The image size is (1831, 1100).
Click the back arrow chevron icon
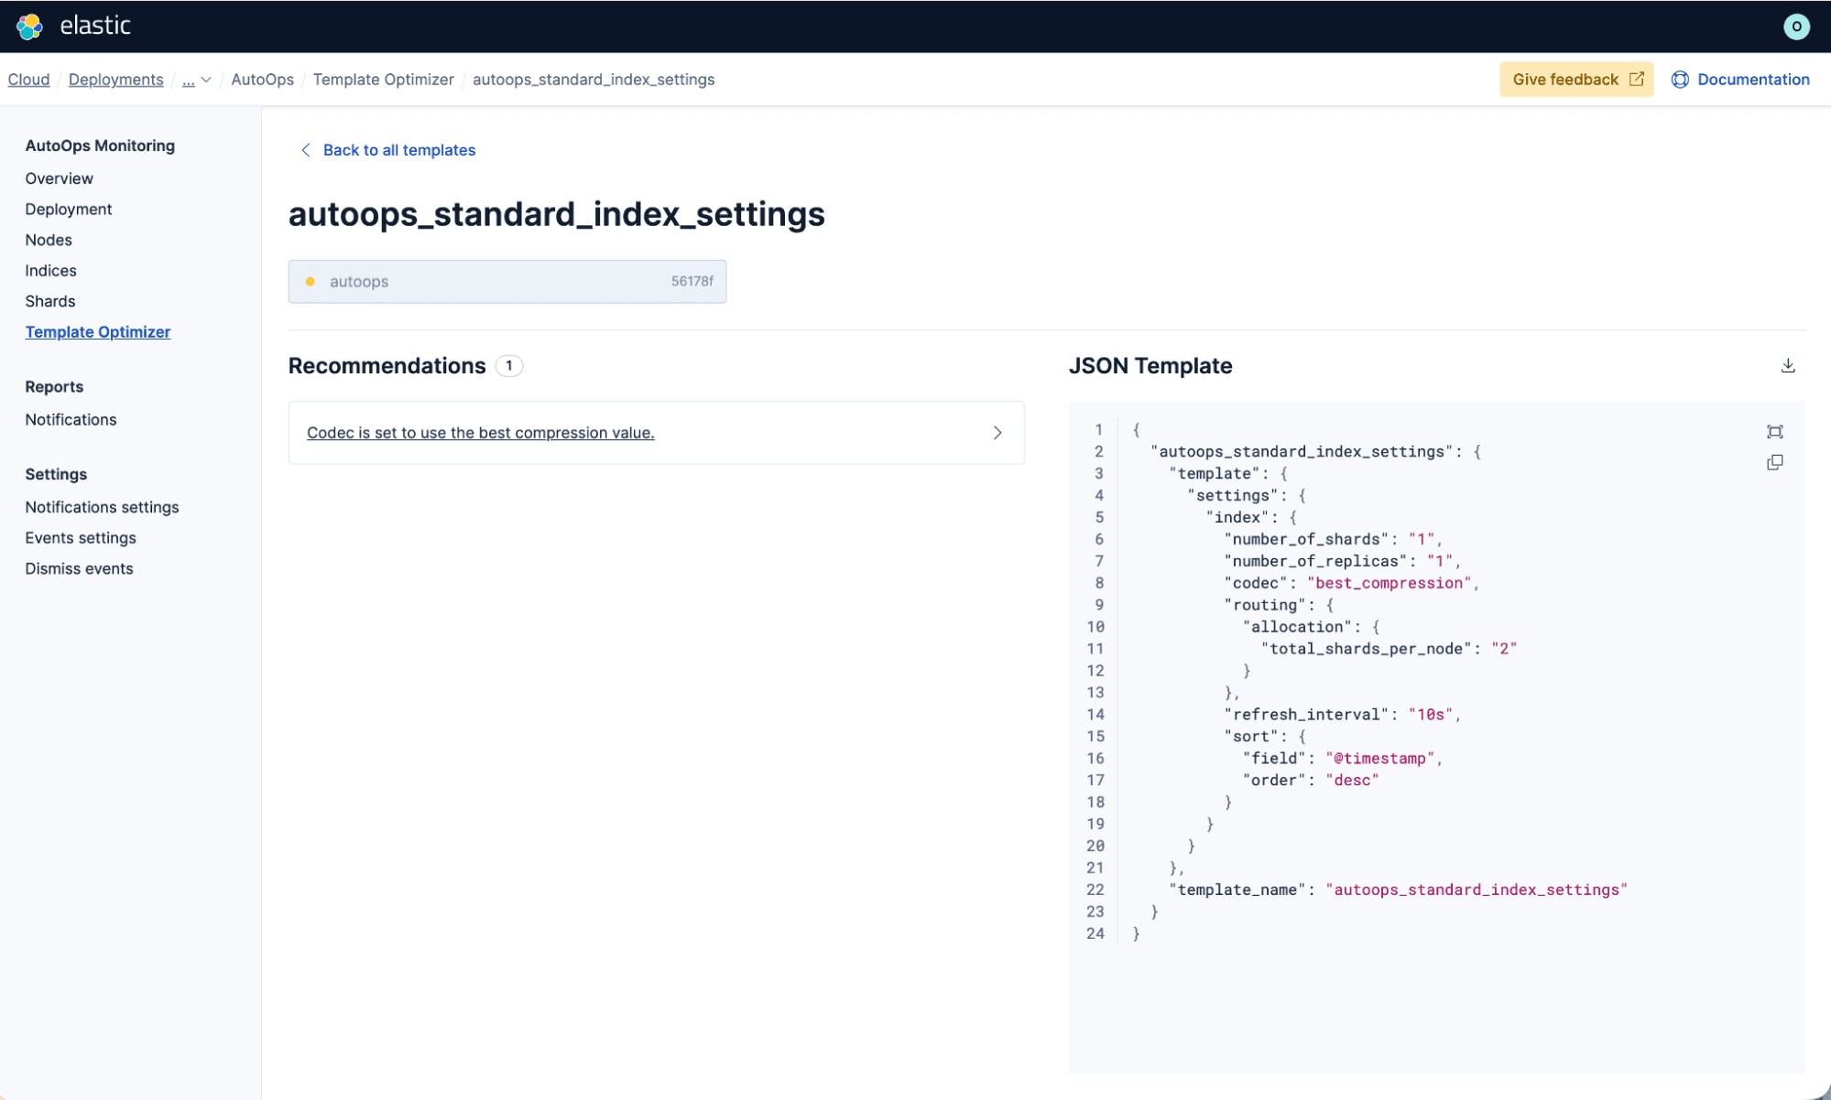[x=306, y=150]
